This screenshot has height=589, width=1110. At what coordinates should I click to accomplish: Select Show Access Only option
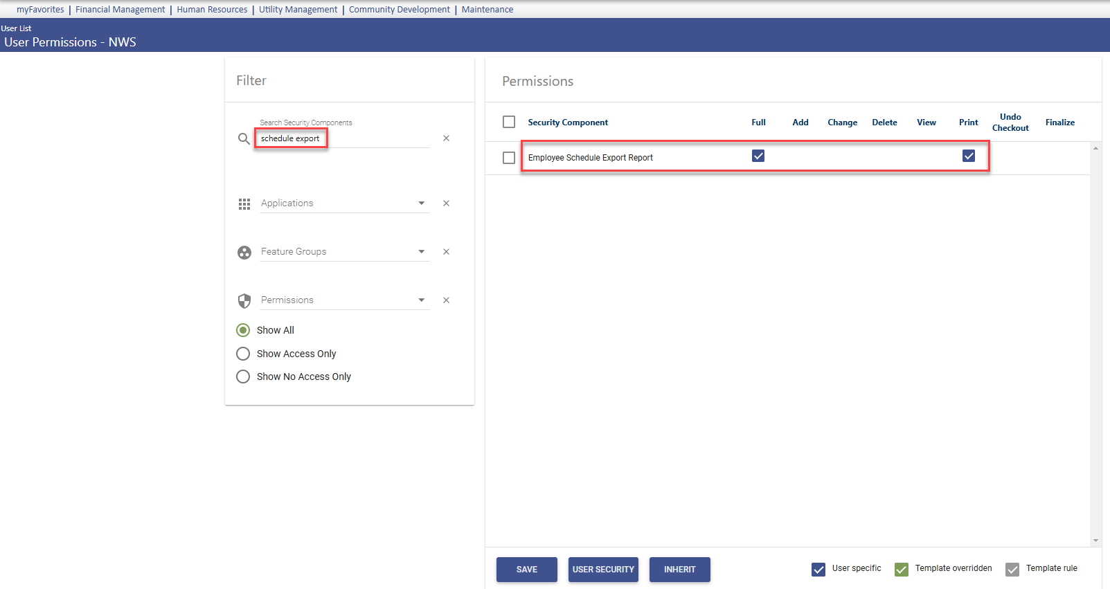click(x=243, y=354)
